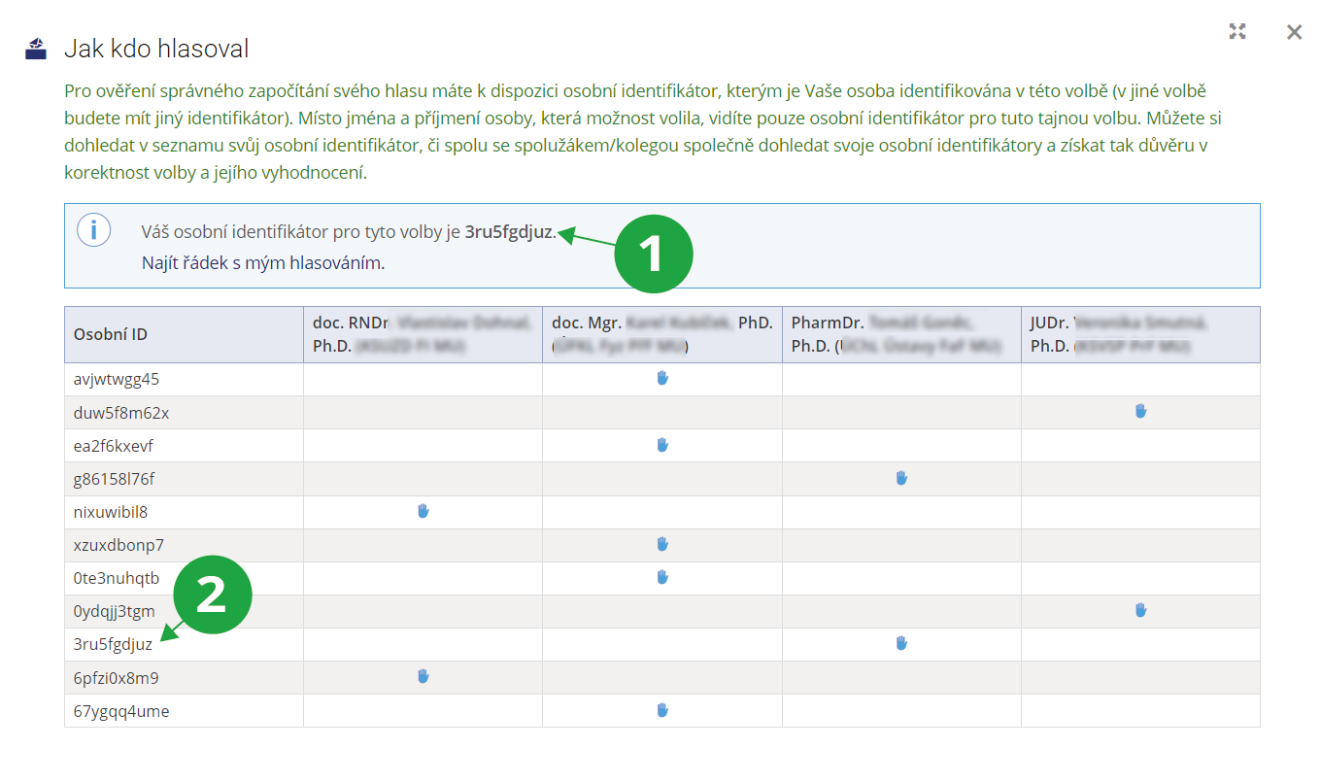The height and width of the screenshot is (782, 1321).
Task: Click the hand vote icon in row xzuxdbonp7
Action: [x=662, y=543]
